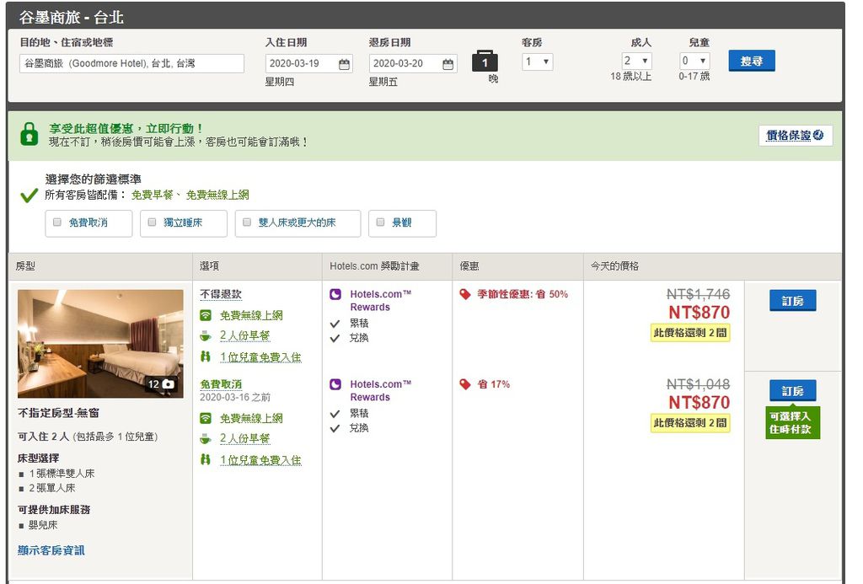Click the 1 張標準雙人床 bed option
The width and height of the screenshot is (863, 584).
coord(62,474)
